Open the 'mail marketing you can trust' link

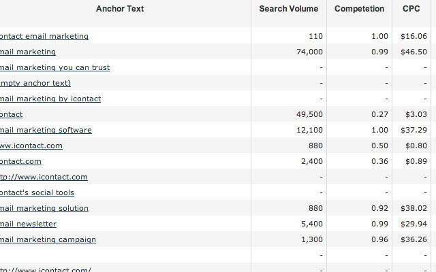pos(54,67)
